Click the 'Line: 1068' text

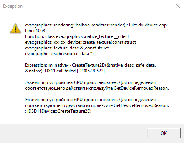[x=35, y=31]
